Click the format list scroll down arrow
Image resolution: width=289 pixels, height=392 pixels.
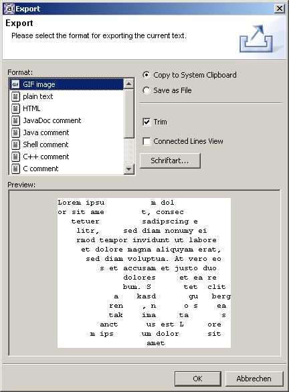pyautogui.click(x=128, y=169)
